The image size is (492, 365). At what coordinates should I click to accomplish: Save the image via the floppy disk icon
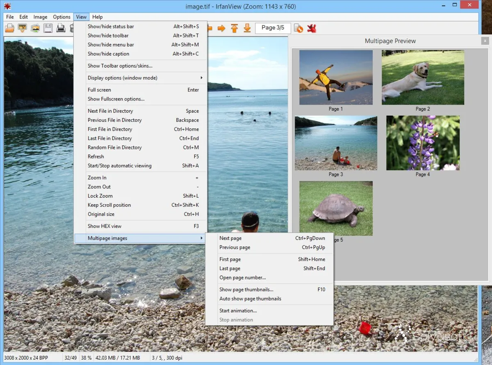pyautogui.click(x=47, y=28)
